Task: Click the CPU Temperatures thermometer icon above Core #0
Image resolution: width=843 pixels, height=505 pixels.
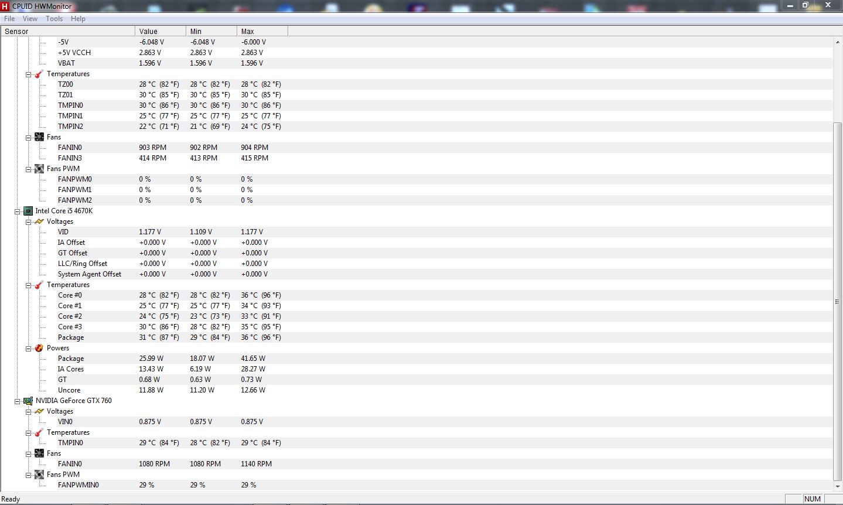Action: click(39, 285)
